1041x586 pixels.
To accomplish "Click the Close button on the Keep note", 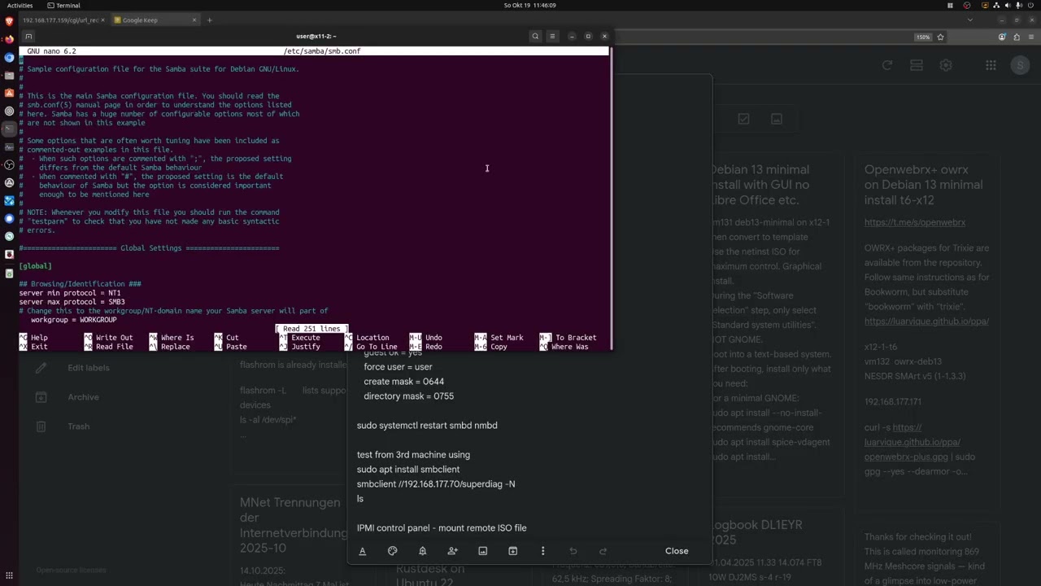I will (677, 551).
